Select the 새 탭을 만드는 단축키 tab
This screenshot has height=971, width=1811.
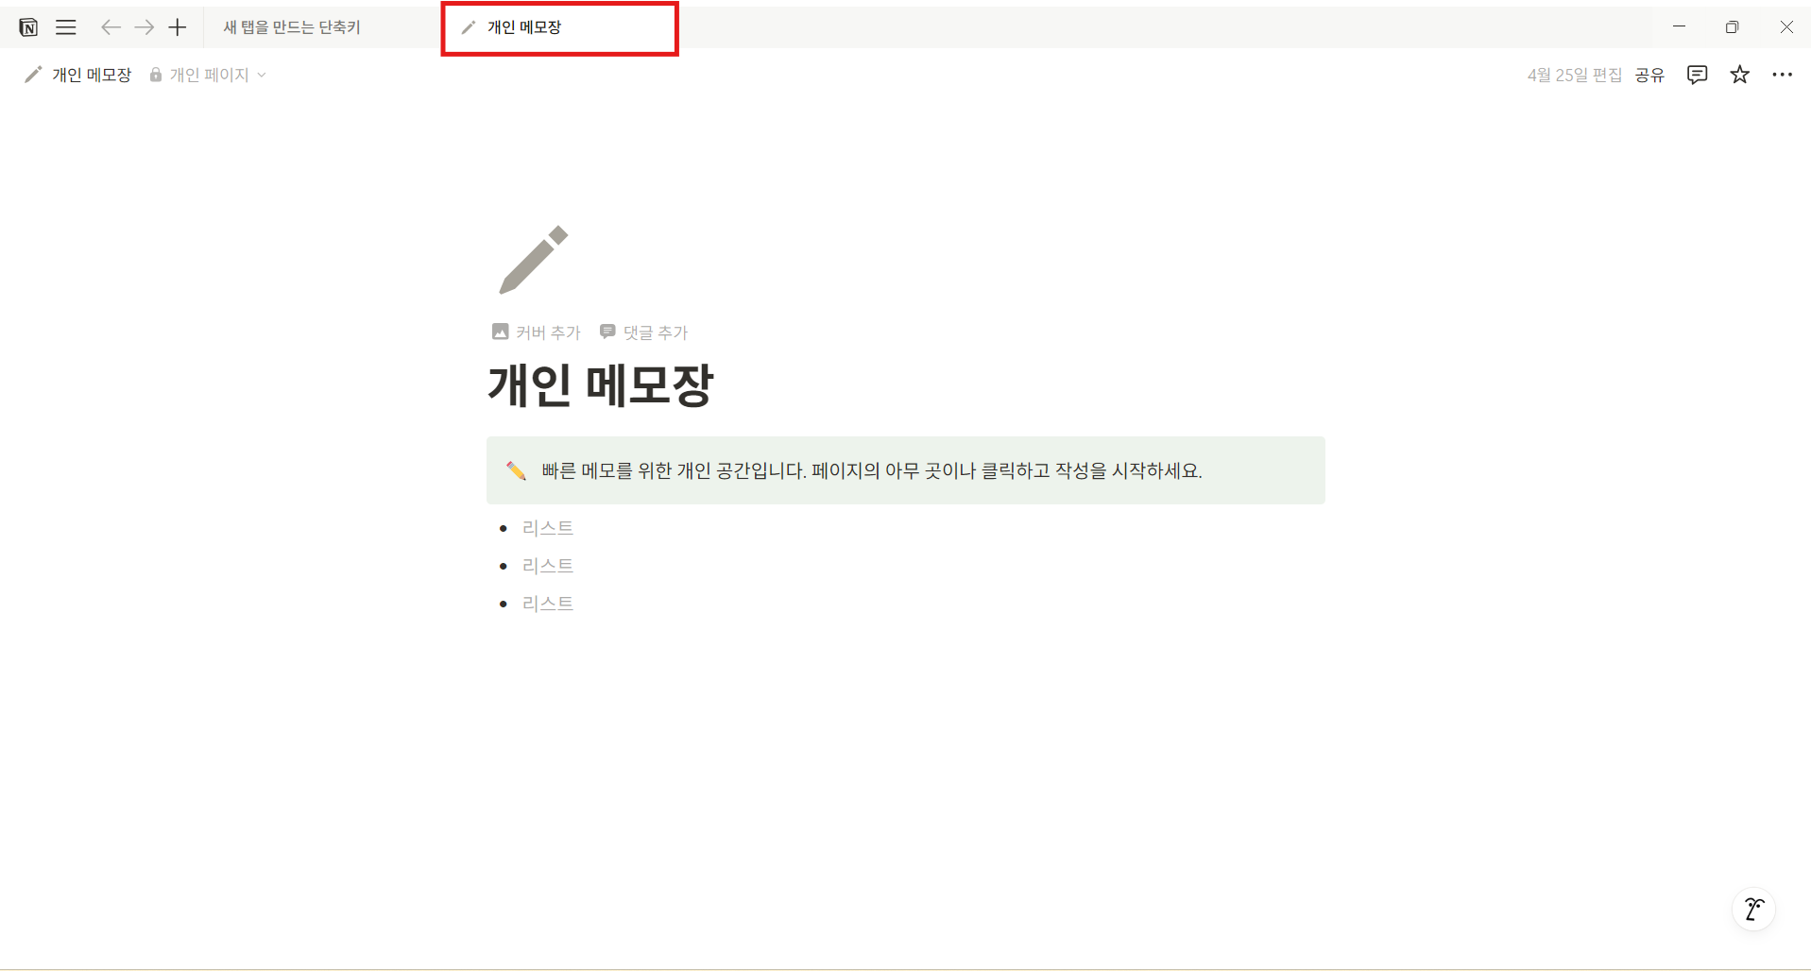click(x=291, y=27)
